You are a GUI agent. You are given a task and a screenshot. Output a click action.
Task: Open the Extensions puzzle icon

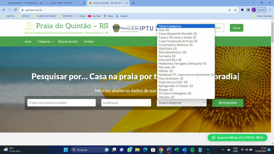coord(242,10)
